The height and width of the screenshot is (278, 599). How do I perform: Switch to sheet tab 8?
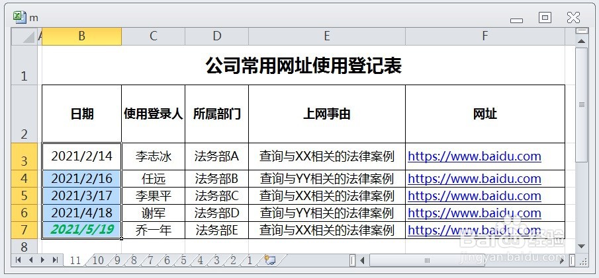pos(134,260)
